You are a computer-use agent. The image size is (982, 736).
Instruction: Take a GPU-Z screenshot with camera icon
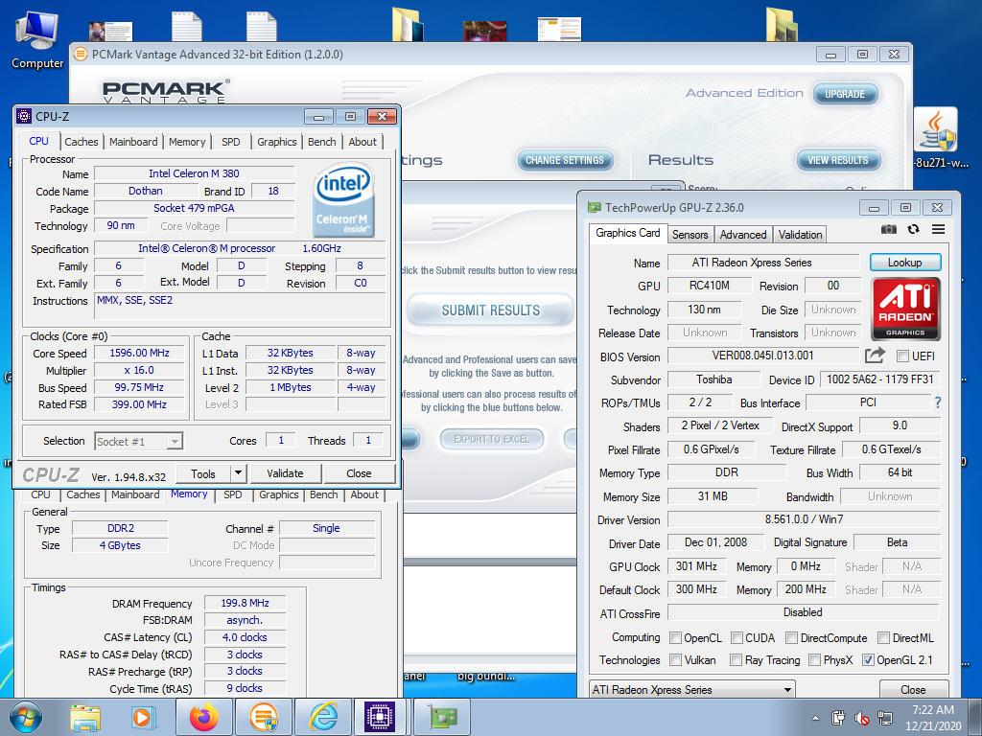(x=889, y=229)
